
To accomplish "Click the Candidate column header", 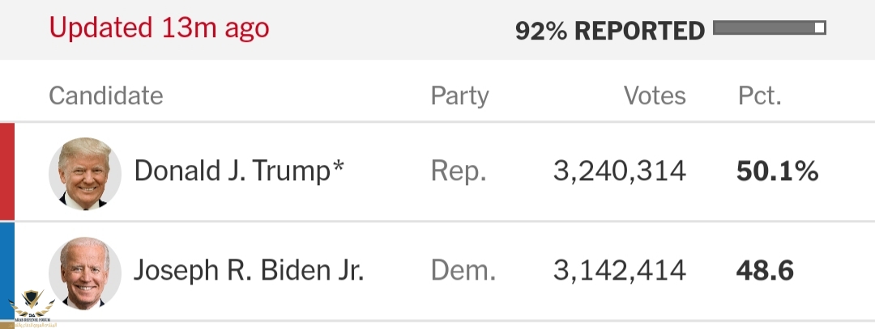I will [x=106, y=96].
